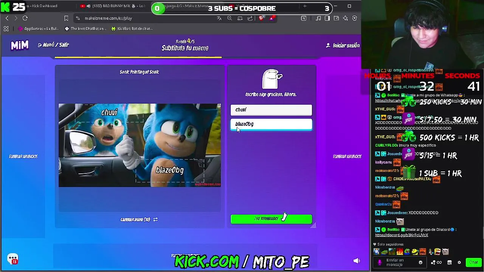
Task: View site information icon beside the URL
Action: pyautogui.click(x=78, y=18)
